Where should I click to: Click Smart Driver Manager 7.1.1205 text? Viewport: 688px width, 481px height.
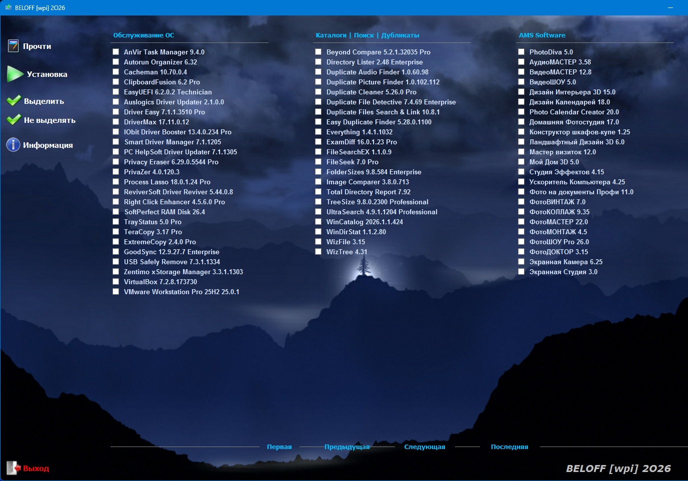pos(172,142)
